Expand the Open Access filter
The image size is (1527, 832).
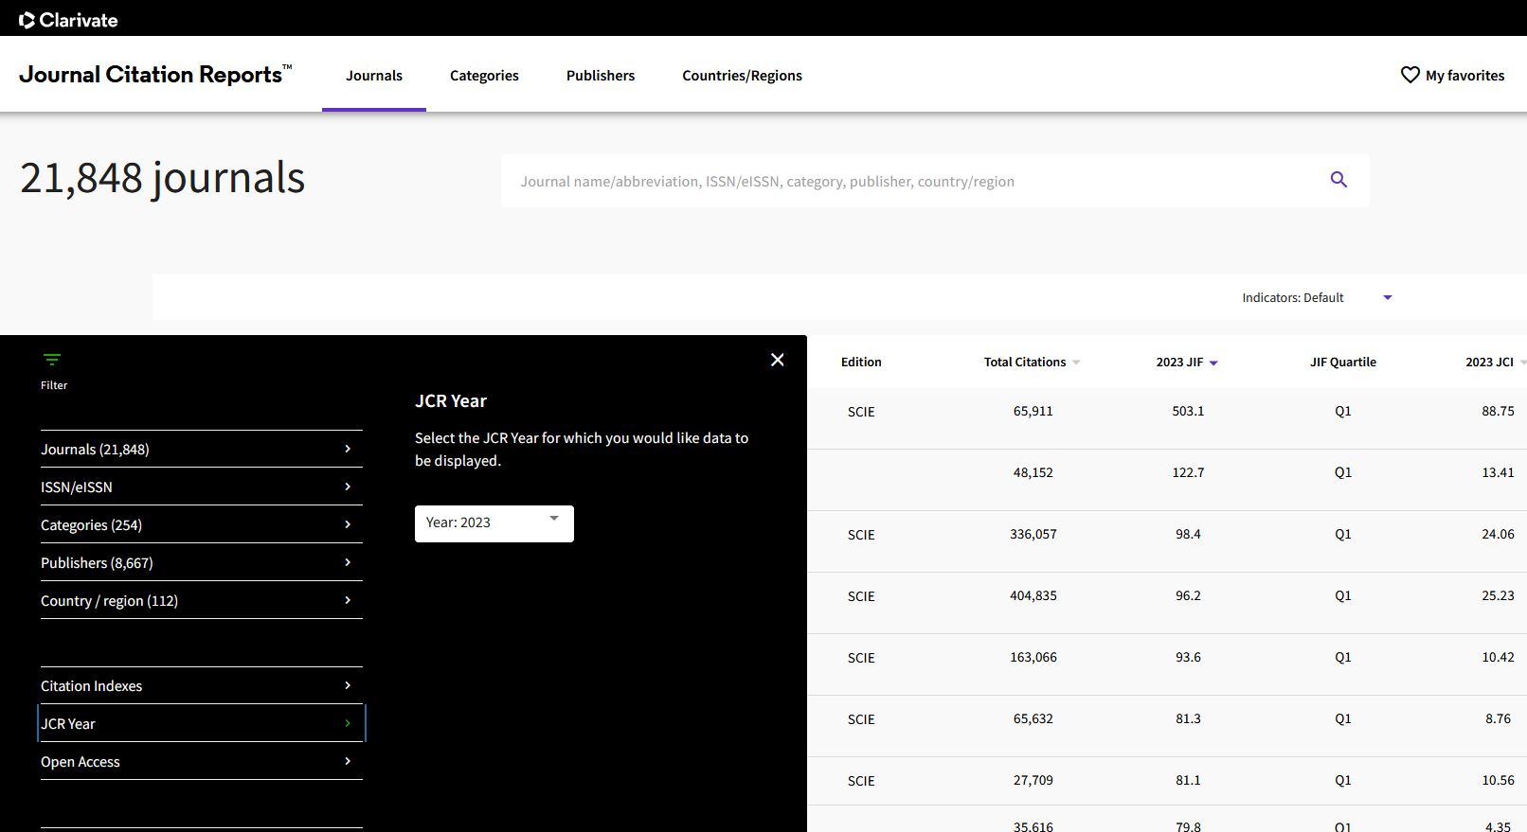click(201, 761)
